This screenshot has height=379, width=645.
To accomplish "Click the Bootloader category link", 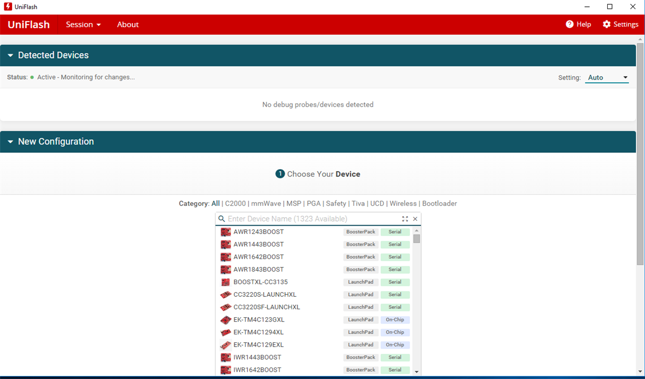I will coord(439,203).
